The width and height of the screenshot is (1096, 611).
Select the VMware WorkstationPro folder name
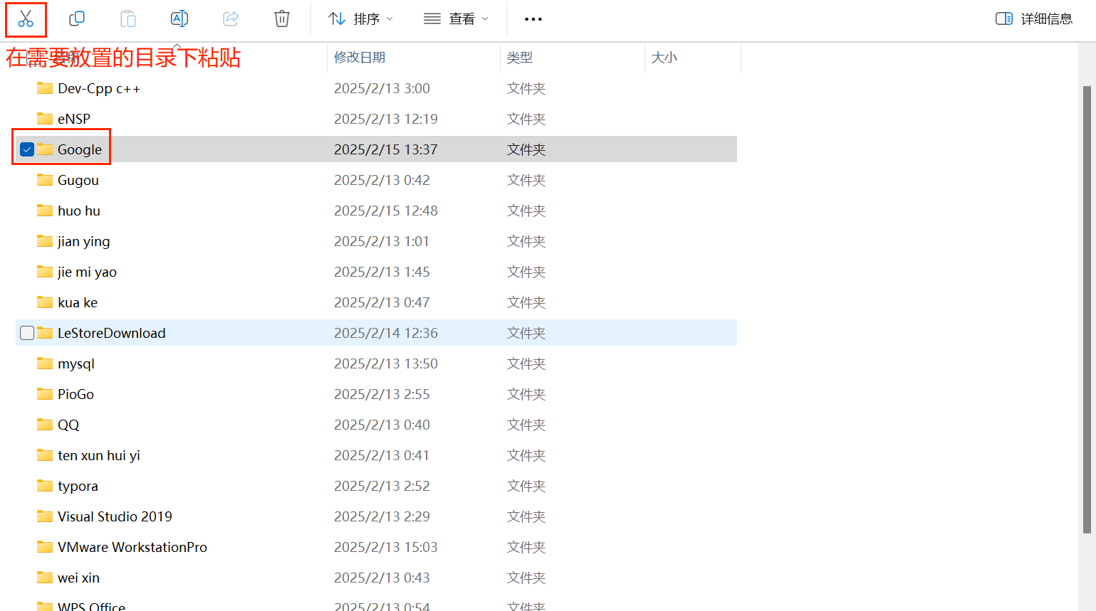pyautogui.click(x=132, y=547)
